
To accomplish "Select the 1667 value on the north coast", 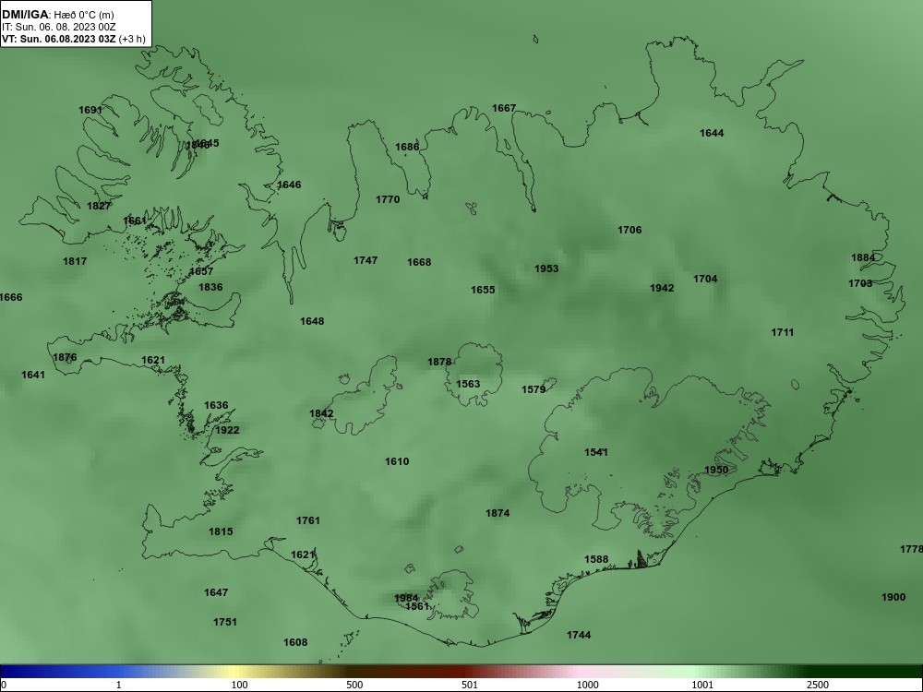I will 504,108.
